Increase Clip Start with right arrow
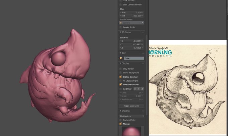228x136 pixels. pyautogui.click(x=143, y=12)
